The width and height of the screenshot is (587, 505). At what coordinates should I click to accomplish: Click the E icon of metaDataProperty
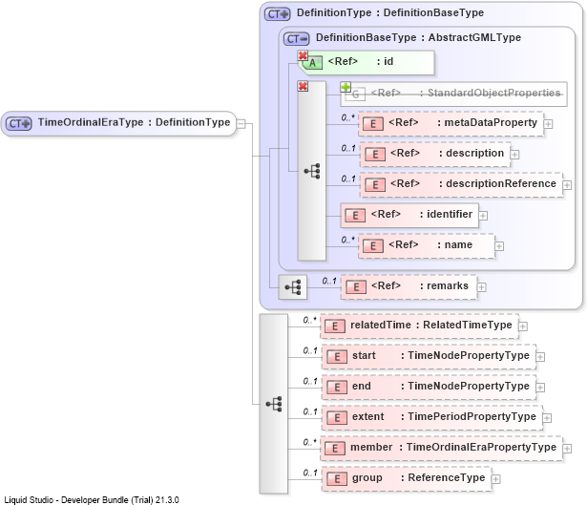373,124
